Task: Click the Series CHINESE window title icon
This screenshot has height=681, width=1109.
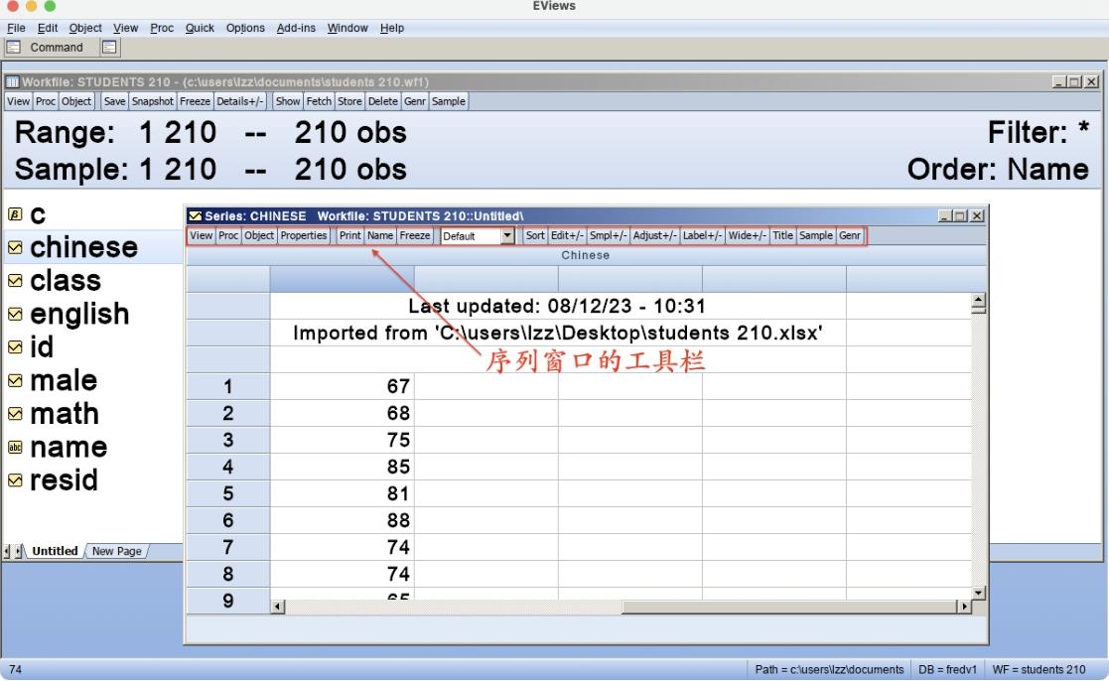Action: tap(195, 216)
